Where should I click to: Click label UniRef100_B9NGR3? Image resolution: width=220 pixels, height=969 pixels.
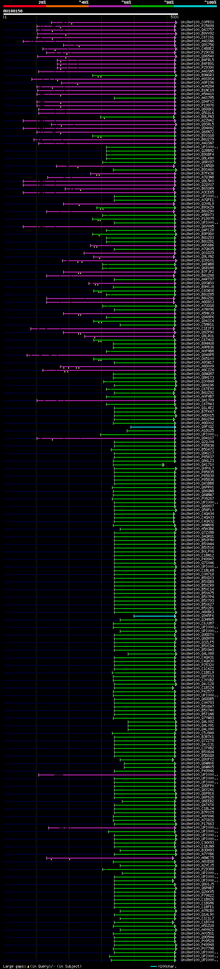[197, 75]
